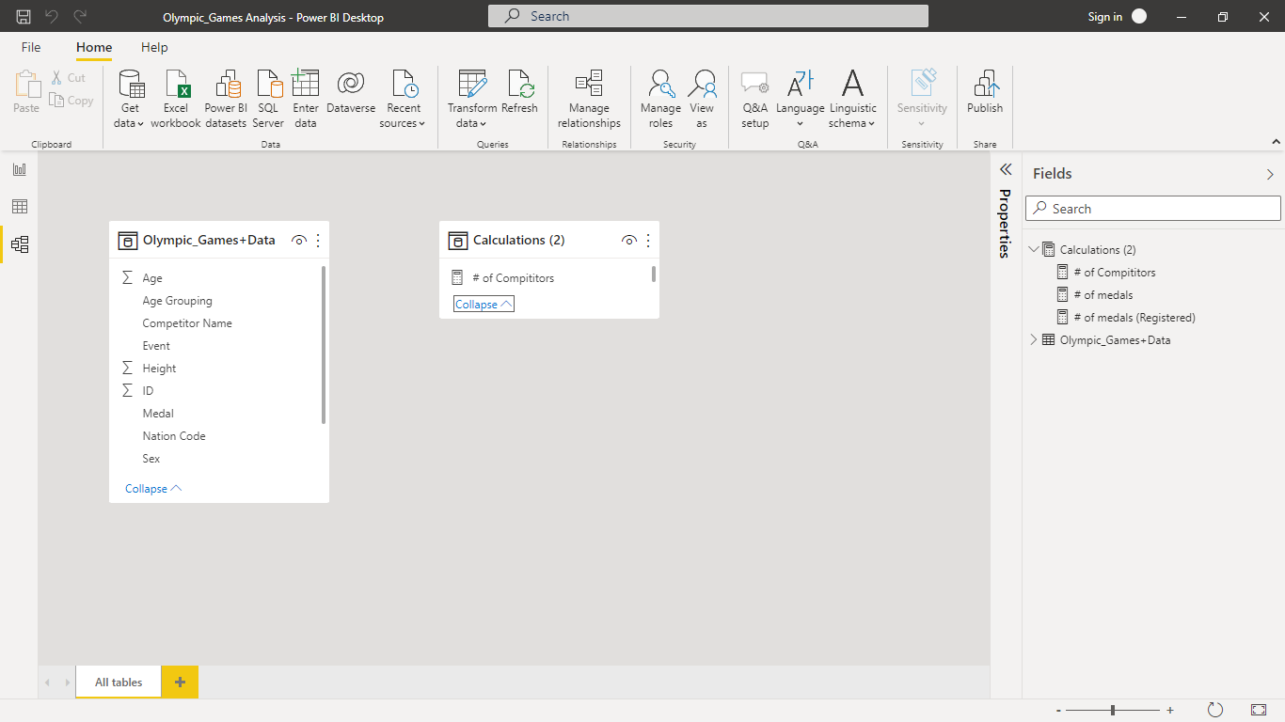Create a new layout with the plus tab
This screenshot has width=1285, height=722.
point(179,682)
